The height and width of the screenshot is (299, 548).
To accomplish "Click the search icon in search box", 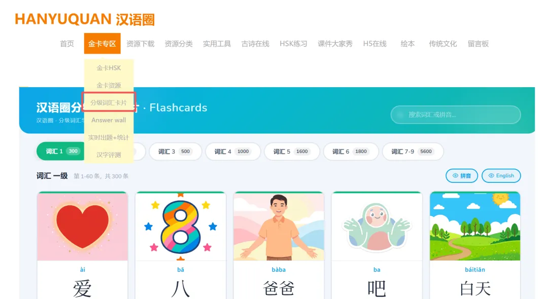I will click(401, 115).
